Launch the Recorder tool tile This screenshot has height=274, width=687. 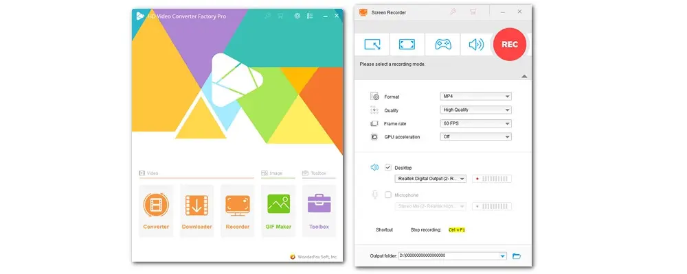click(x=238, y=210)
